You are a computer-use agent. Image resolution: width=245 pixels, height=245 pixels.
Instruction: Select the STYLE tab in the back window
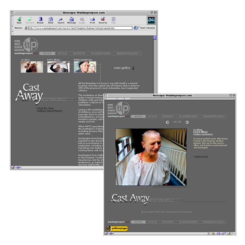pyautogui.click(x=62, y=53)
